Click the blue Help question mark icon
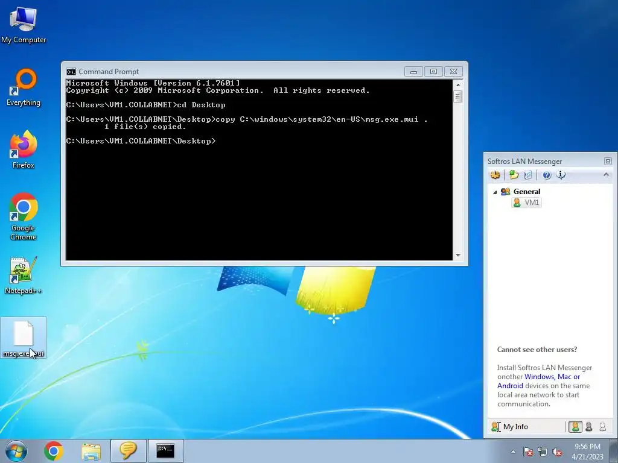Viewport: 618px width, 463px height. point(547,175)
